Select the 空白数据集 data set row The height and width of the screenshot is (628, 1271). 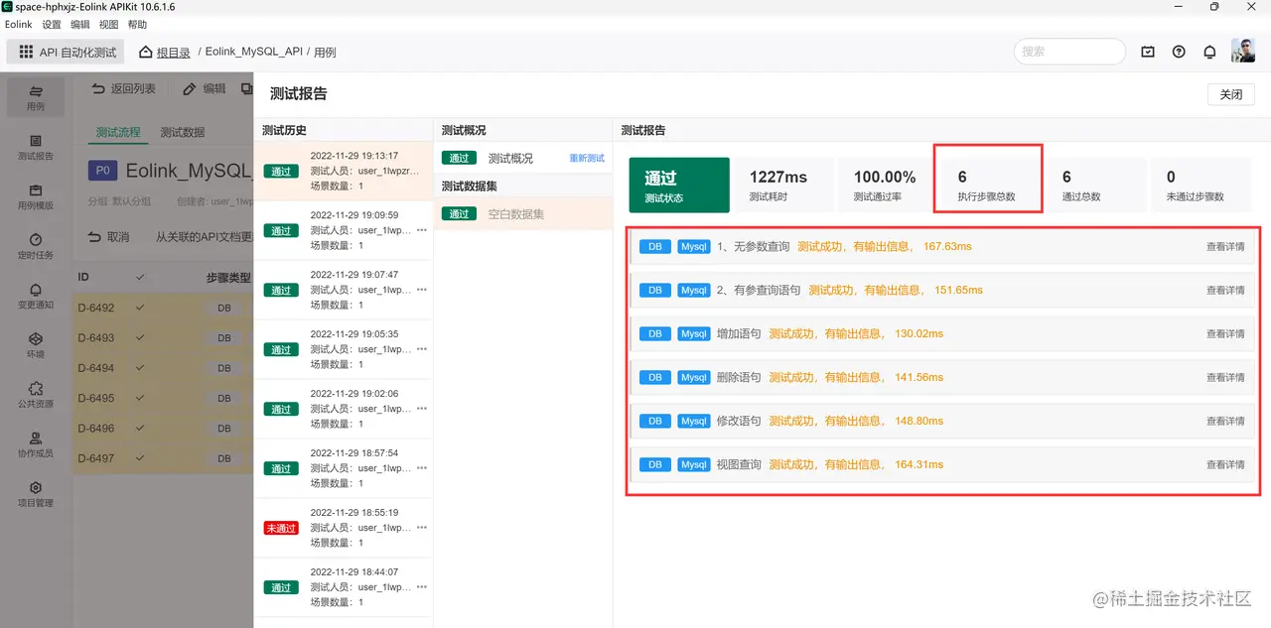point(523,213)
